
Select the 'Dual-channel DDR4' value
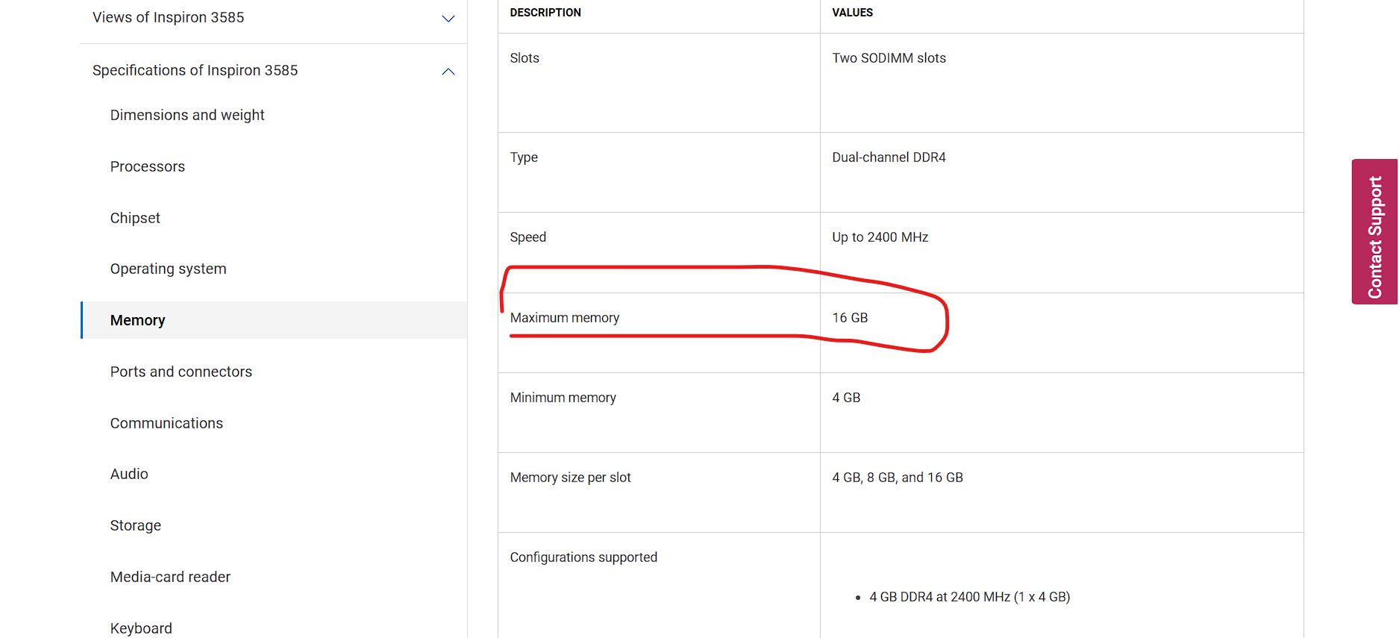click(889, 157)
